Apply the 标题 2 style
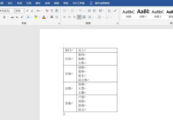173x120 pixels. 158,13
